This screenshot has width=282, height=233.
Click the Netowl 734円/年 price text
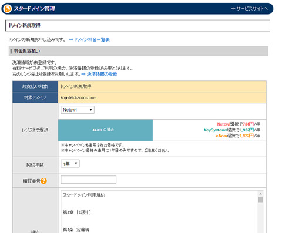(239, 124)
